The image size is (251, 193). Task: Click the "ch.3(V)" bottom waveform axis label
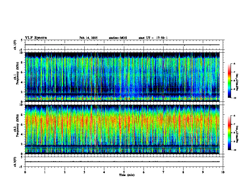[15, 162]
